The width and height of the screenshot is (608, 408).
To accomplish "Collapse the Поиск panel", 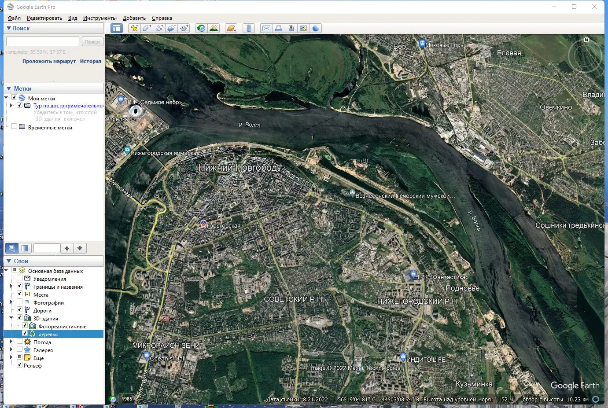I will pyautogui.click(x=8, y=28).
